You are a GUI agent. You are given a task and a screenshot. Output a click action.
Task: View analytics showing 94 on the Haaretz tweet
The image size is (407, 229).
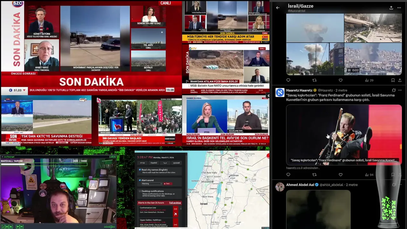point(369,175)
